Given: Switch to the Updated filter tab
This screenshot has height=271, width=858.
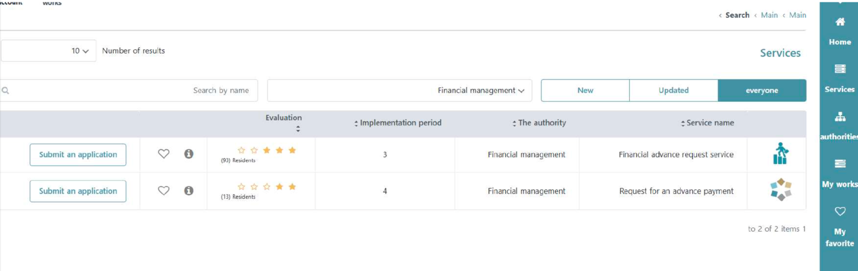Looking at the screenshot, I should click(673, 91).
